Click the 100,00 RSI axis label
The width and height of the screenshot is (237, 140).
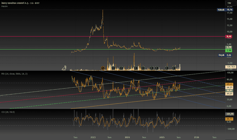click(x=230, y=73)
